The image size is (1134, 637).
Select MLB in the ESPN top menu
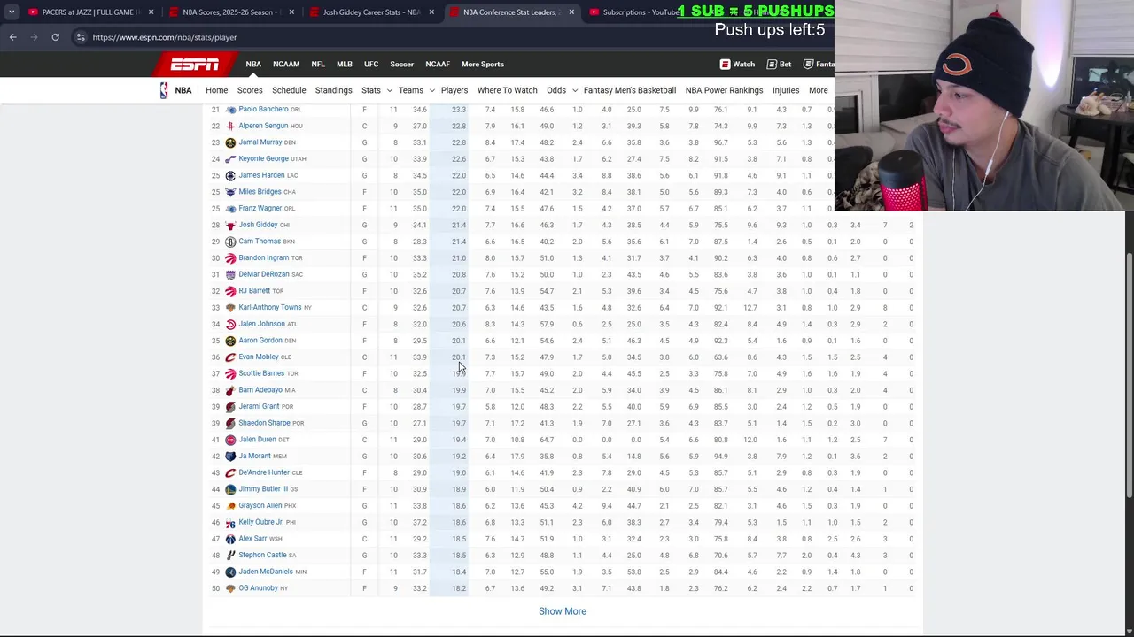tap(345, 64)
